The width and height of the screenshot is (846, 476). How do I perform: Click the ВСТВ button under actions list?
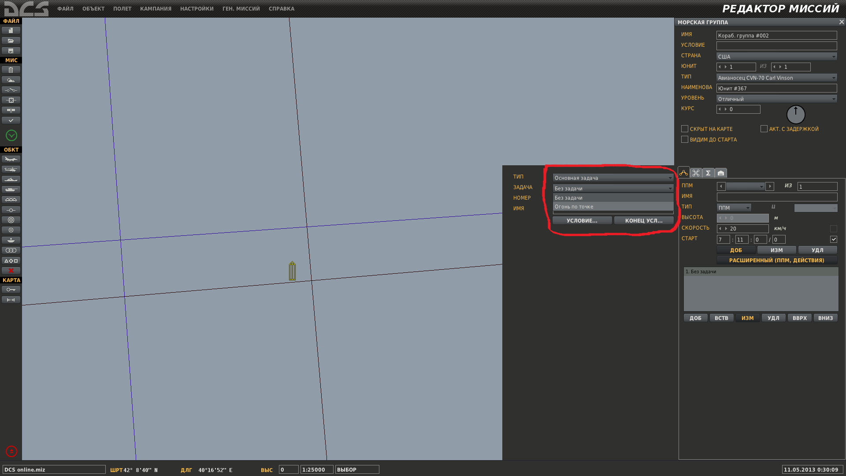pyautogui.click(x=721, y=318)
